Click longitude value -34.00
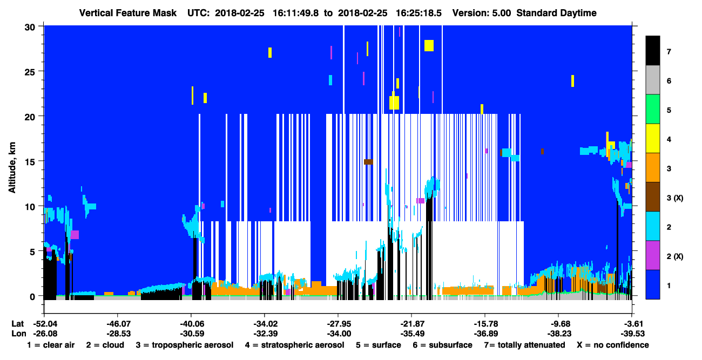 point(338,334)
